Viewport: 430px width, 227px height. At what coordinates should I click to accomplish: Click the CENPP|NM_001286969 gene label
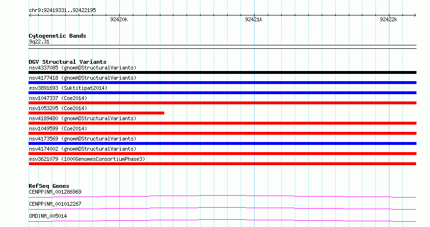[x=55, y=192]
